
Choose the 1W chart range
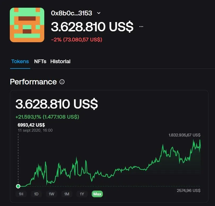[51, 194]
